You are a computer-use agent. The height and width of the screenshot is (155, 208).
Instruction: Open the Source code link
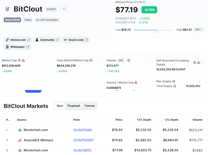tap(76, 40)
